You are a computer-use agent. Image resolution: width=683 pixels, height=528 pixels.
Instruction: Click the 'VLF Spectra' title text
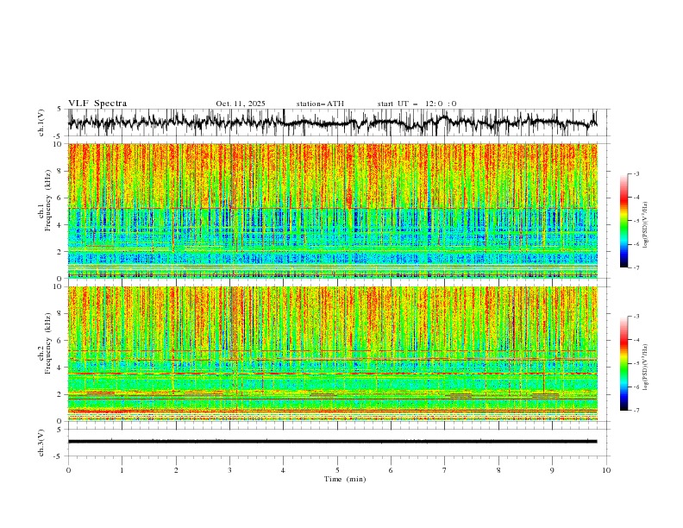coord(97,104)
